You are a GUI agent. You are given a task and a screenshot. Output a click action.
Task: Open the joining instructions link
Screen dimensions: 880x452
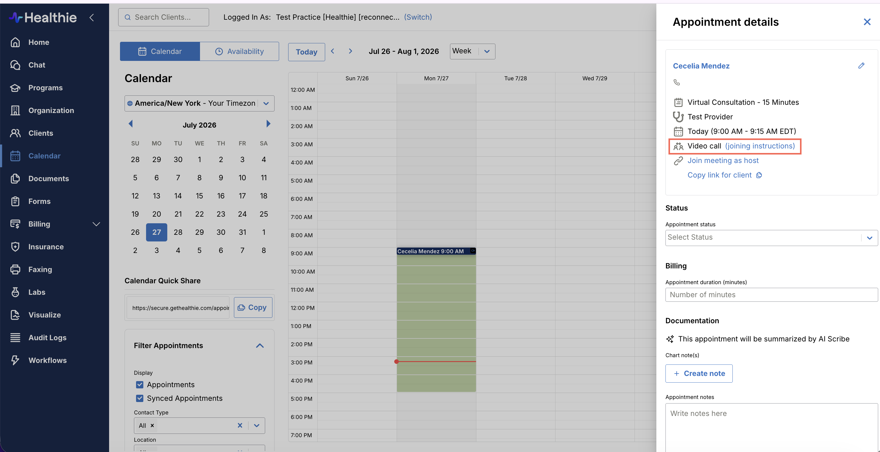click(760, 146)
